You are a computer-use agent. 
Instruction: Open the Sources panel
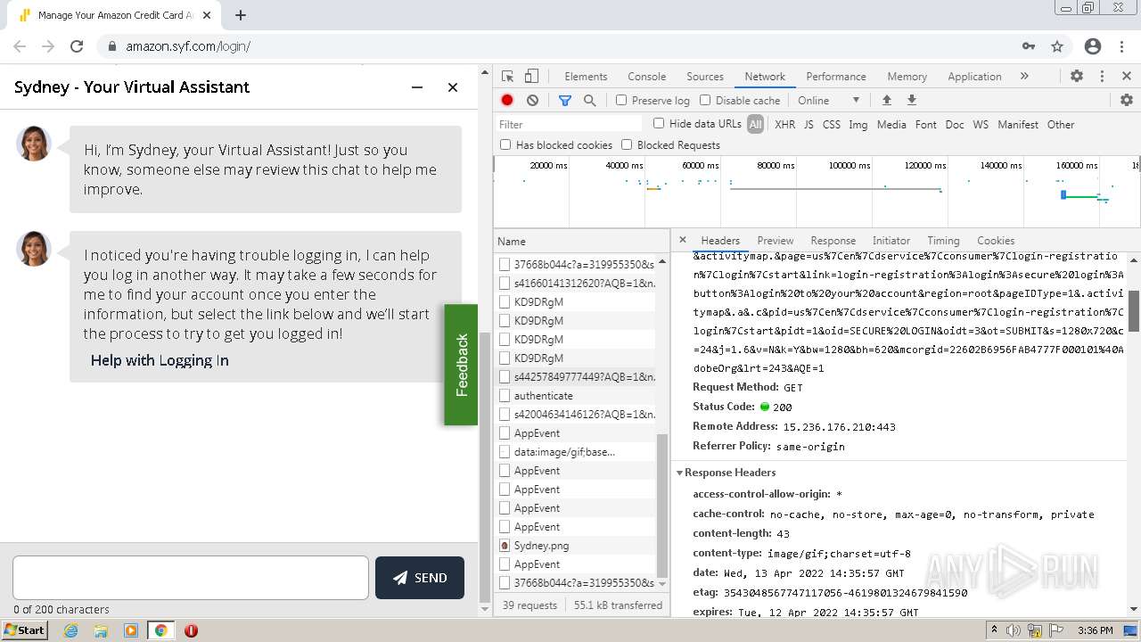coord(705,77)
